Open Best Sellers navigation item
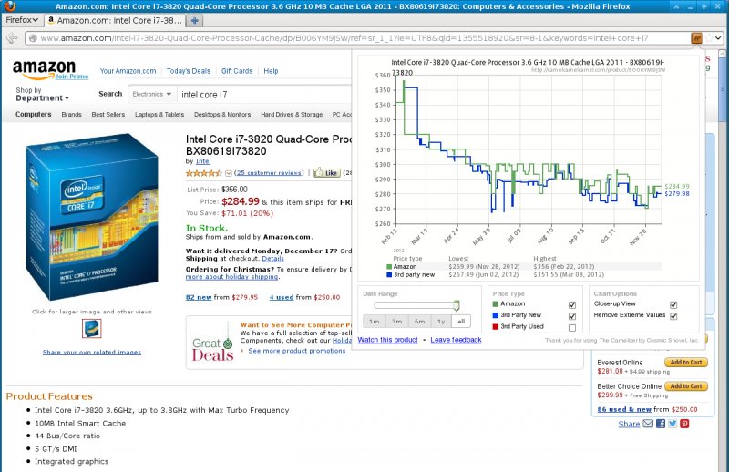Viewport: 729px width, 472px height. point(108,115)
